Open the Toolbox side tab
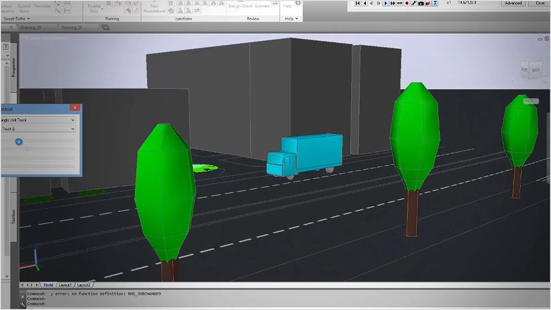 coord(13,217)
